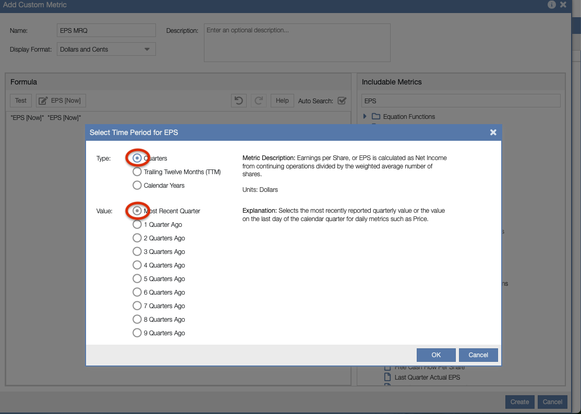Click the EPS [Now] edit button
581x414 pixels.
click(61, 100)
